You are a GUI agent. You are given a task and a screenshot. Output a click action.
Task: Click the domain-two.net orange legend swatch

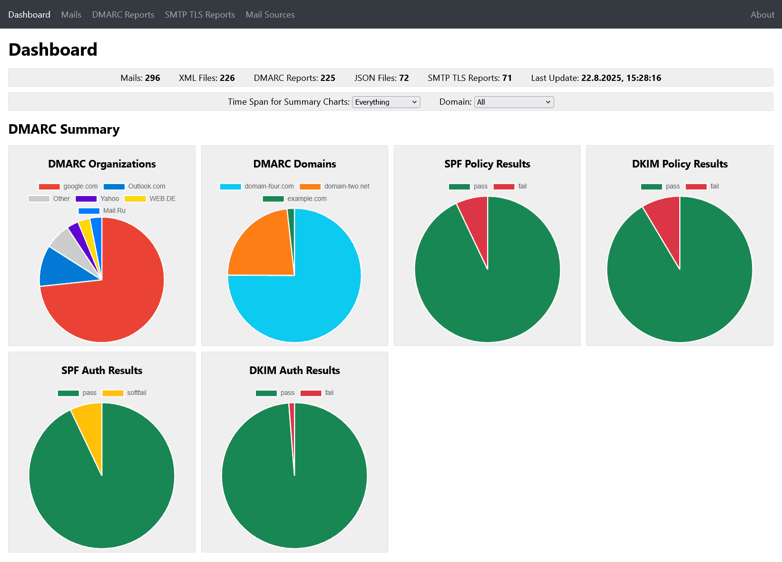(310, 187)
